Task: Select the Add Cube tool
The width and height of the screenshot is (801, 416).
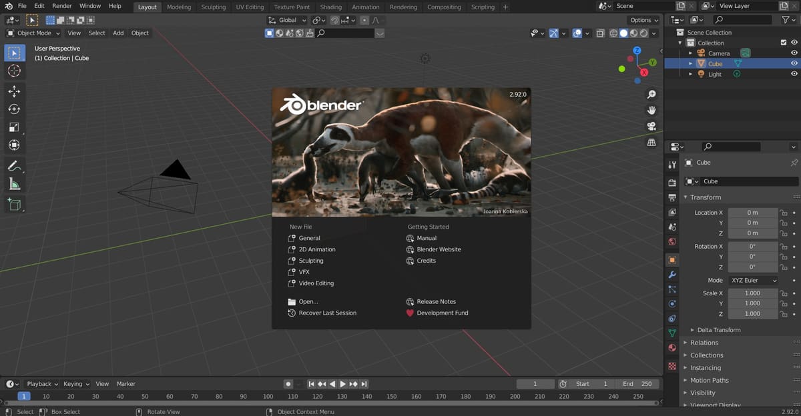Action: 14,205
